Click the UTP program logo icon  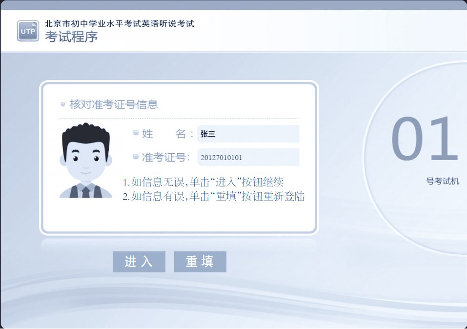(x=28, y=31)
